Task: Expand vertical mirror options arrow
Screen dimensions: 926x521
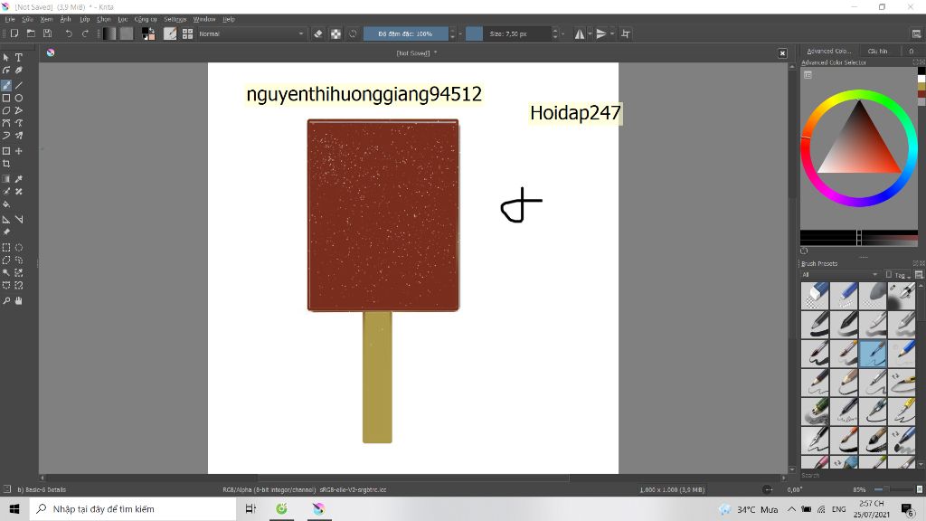Action: click(x=612, y=33)
